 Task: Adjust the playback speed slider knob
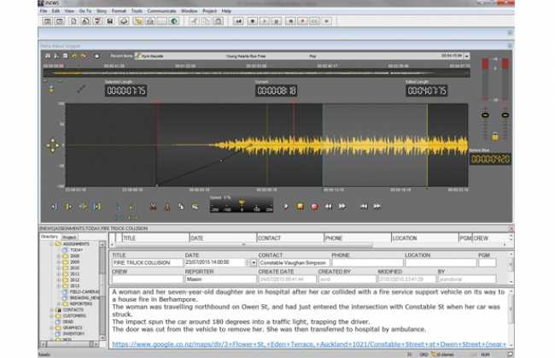pyautogui.click(x=242, y=202)
